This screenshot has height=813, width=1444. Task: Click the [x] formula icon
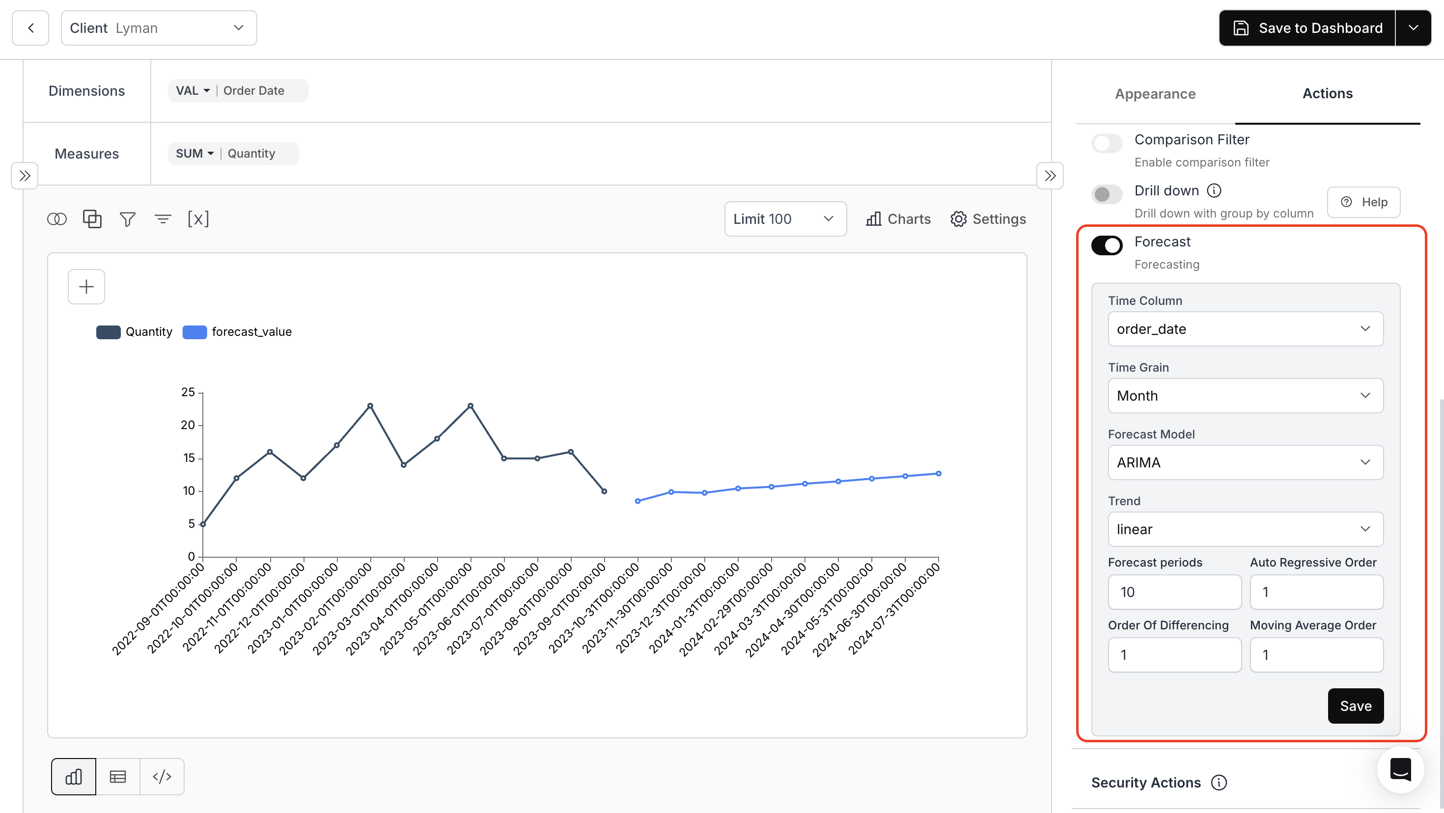(198, 218)
